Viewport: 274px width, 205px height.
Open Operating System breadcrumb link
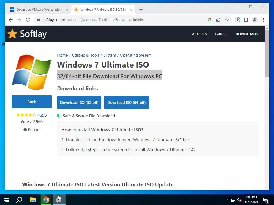tap(136, 55)
